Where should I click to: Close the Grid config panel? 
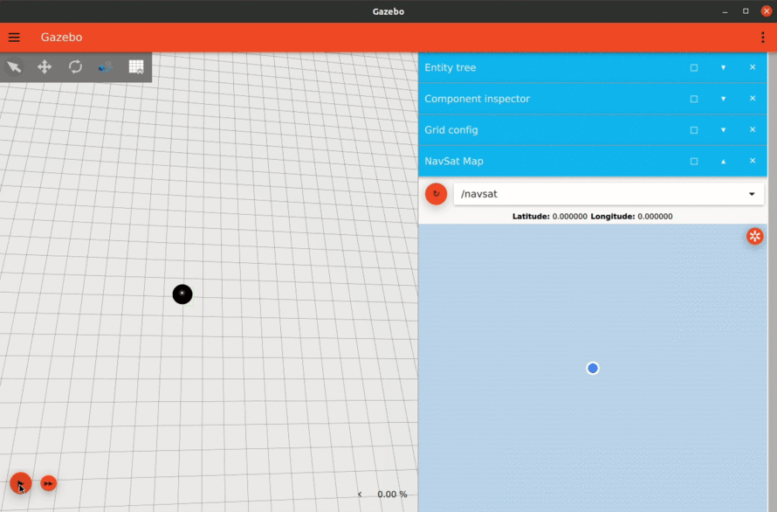pos(753,129)
